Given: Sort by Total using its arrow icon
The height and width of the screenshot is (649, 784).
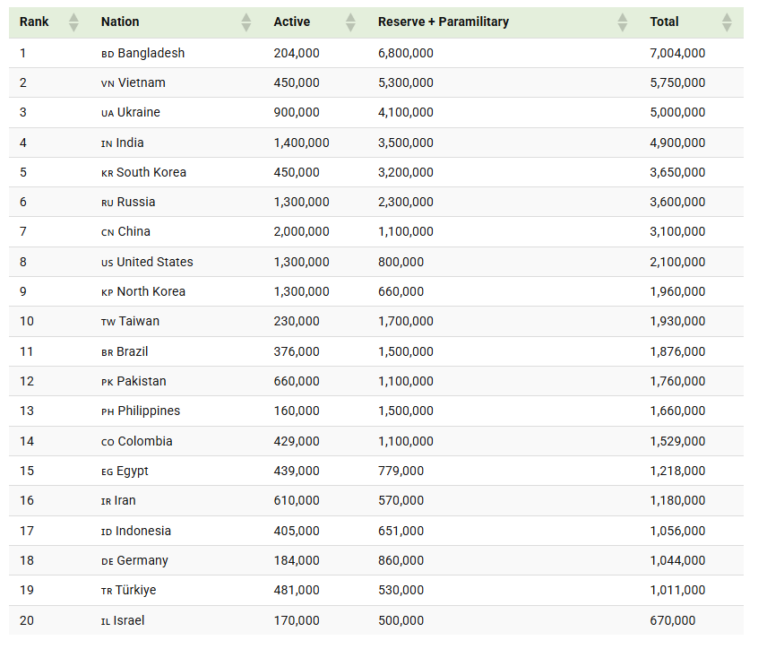Looking at the screenshot, I should pos(727,22).
